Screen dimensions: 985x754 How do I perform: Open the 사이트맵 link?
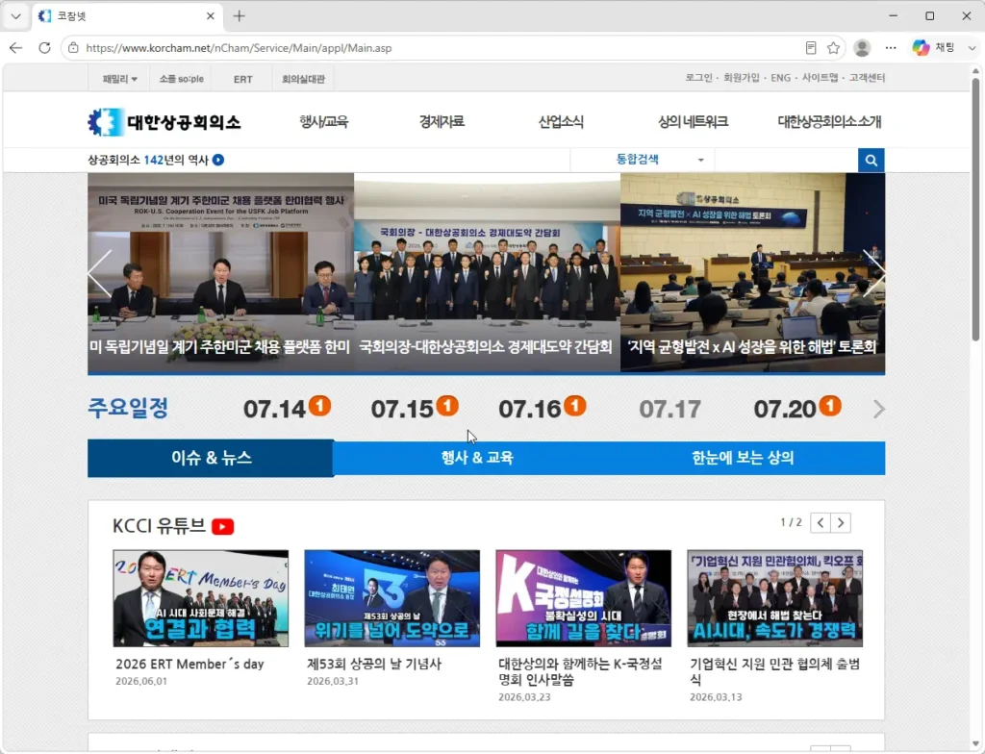(820, 77)
